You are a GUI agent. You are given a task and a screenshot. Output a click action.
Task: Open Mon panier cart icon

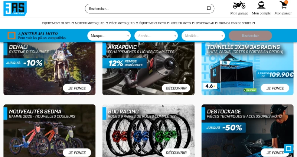point(283,5)
